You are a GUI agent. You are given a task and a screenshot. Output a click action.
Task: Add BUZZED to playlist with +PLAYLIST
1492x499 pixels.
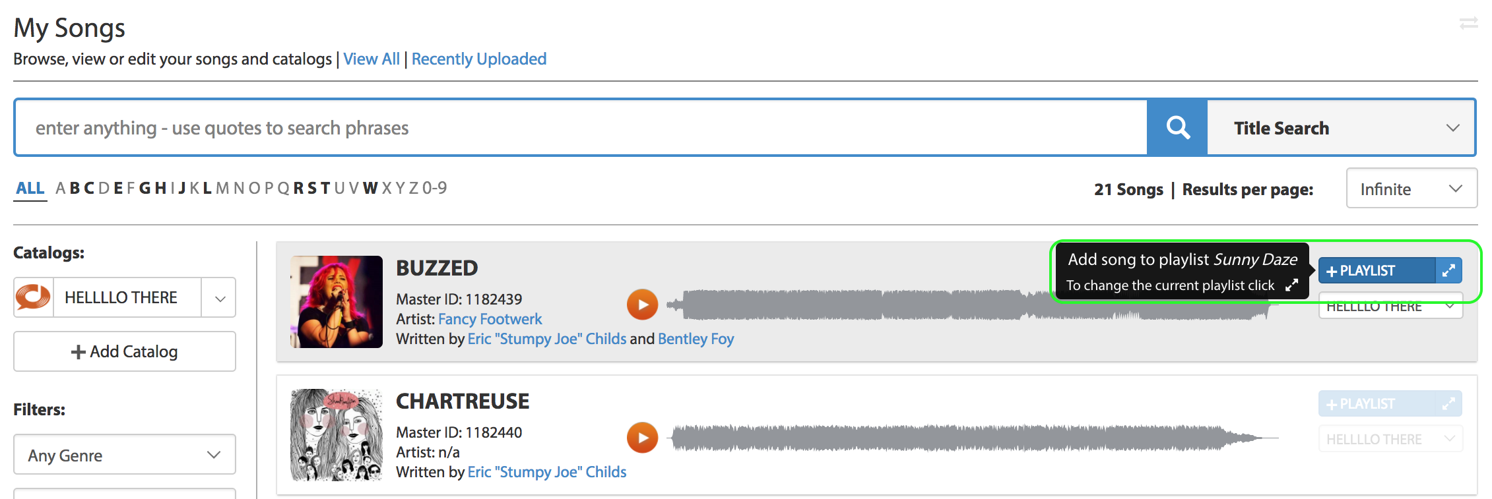tap(1377, 271)
